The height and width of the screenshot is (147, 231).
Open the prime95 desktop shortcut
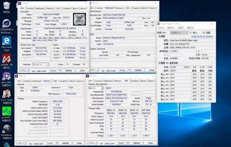7,114
